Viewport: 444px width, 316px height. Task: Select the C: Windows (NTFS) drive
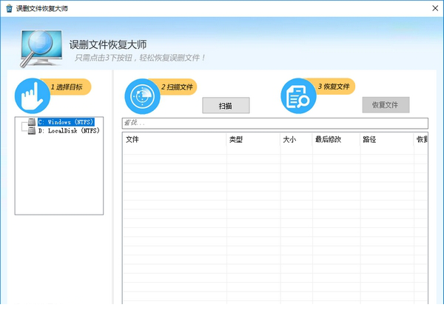point(66,122)
